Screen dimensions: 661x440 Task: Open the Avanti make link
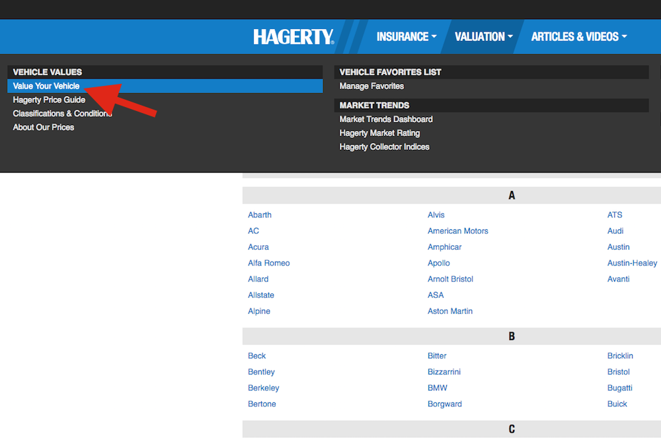(x=618, y=279)
